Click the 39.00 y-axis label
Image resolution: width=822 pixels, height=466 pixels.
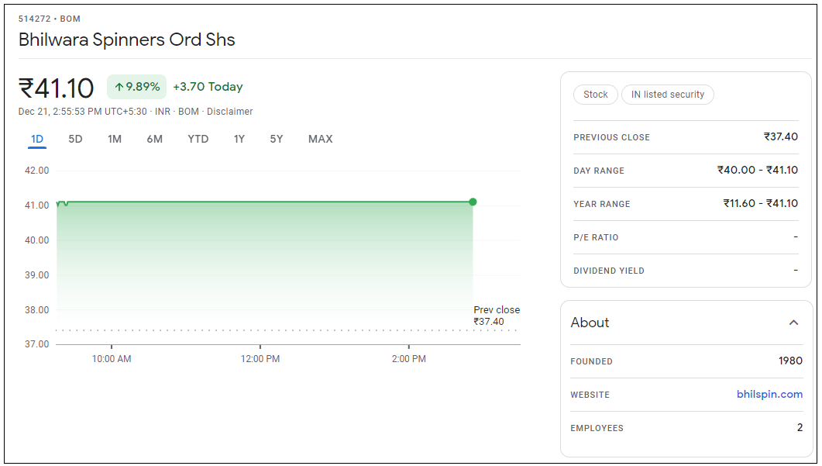tap(36, 275)
